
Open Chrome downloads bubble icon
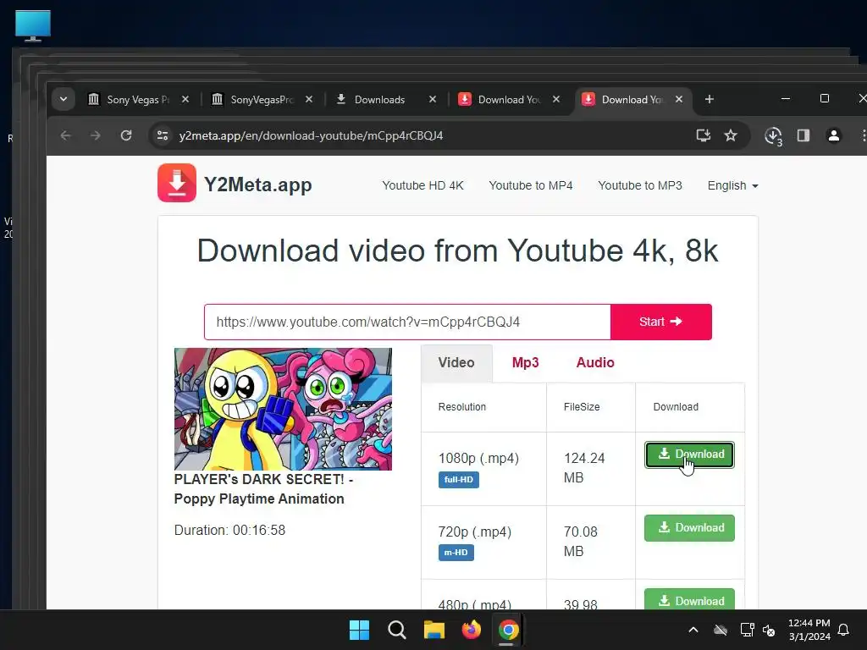pos(773,136)
